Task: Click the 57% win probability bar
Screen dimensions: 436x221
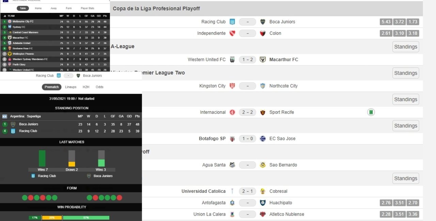Action: [x=86, y=218]
